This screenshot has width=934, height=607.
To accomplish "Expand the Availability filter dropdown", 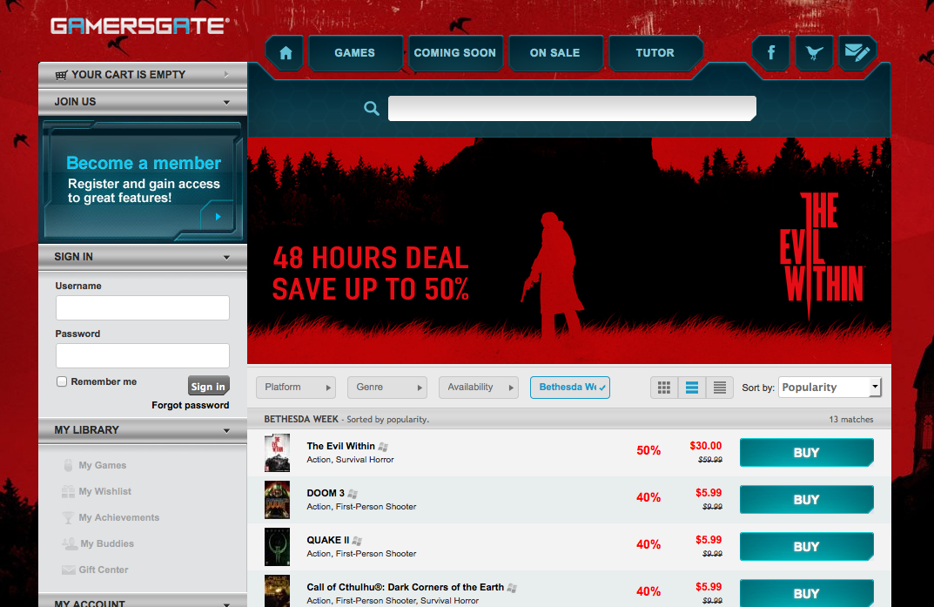I will click(479, 388).
